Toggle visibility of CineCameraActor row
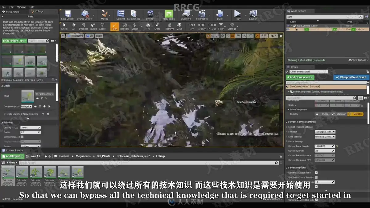 click(288, 29)
